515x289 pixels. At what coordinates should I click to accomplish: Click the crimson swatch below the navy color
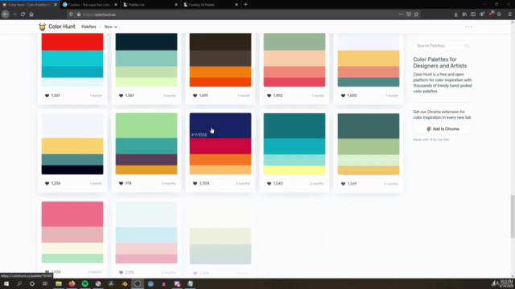(220, 146)
